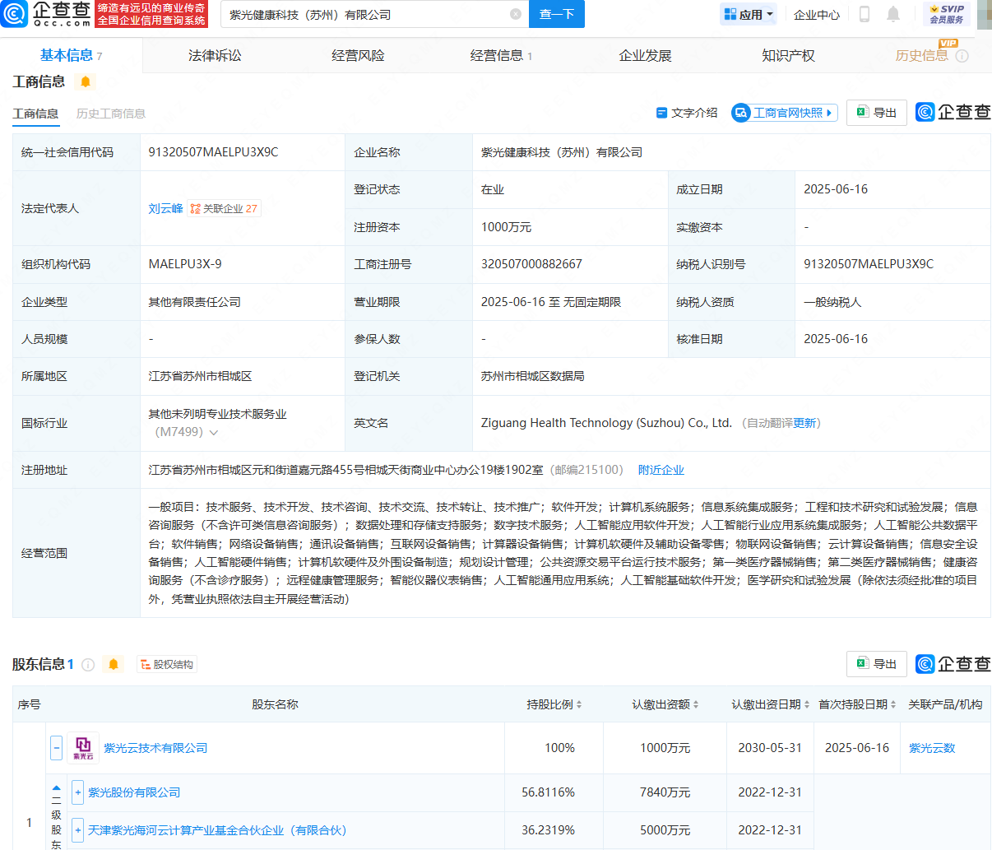Open 附近企业 link
Viewport: 992px width, 850px height.
coord(661,470)
